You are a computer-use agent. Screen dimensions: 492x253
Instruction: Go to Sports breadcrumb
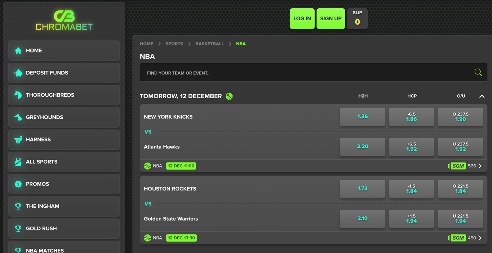click(x=174, y=44)
